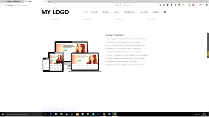Click the yellow extension toolbar icon

tap(189, 5)
